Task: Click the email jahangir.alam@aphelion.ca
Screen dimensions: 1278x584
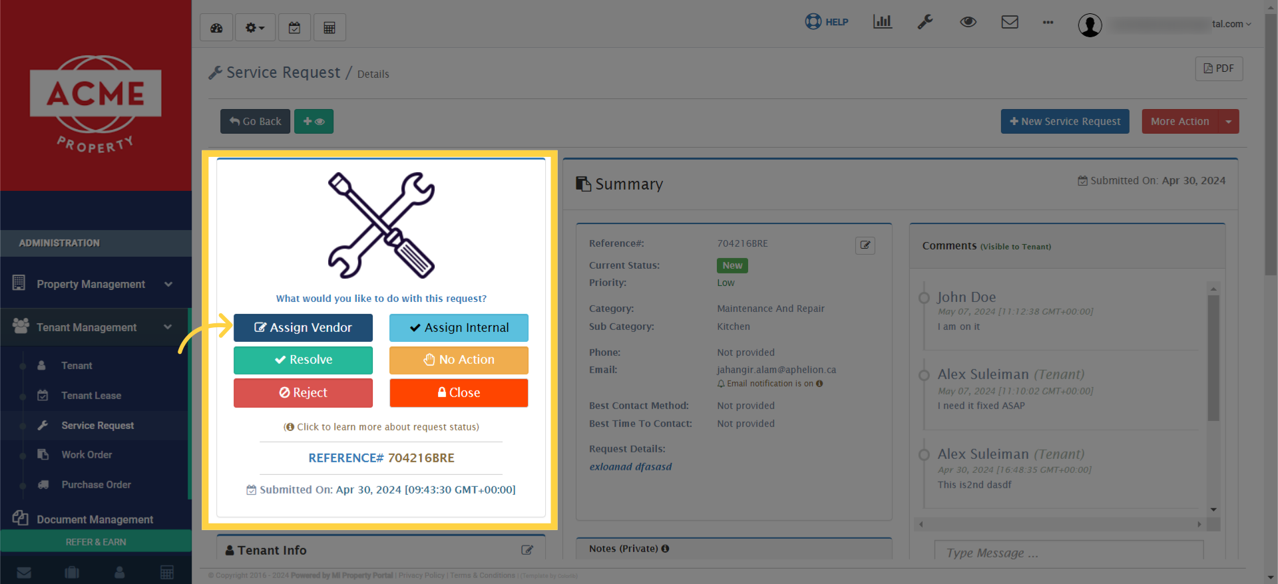Action: click(776, 370)
